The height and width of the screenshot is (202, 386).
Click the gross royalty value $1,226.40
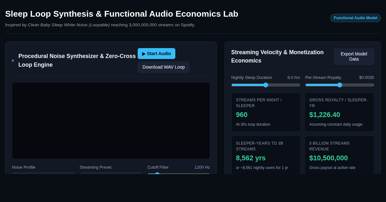click(325, 115)
